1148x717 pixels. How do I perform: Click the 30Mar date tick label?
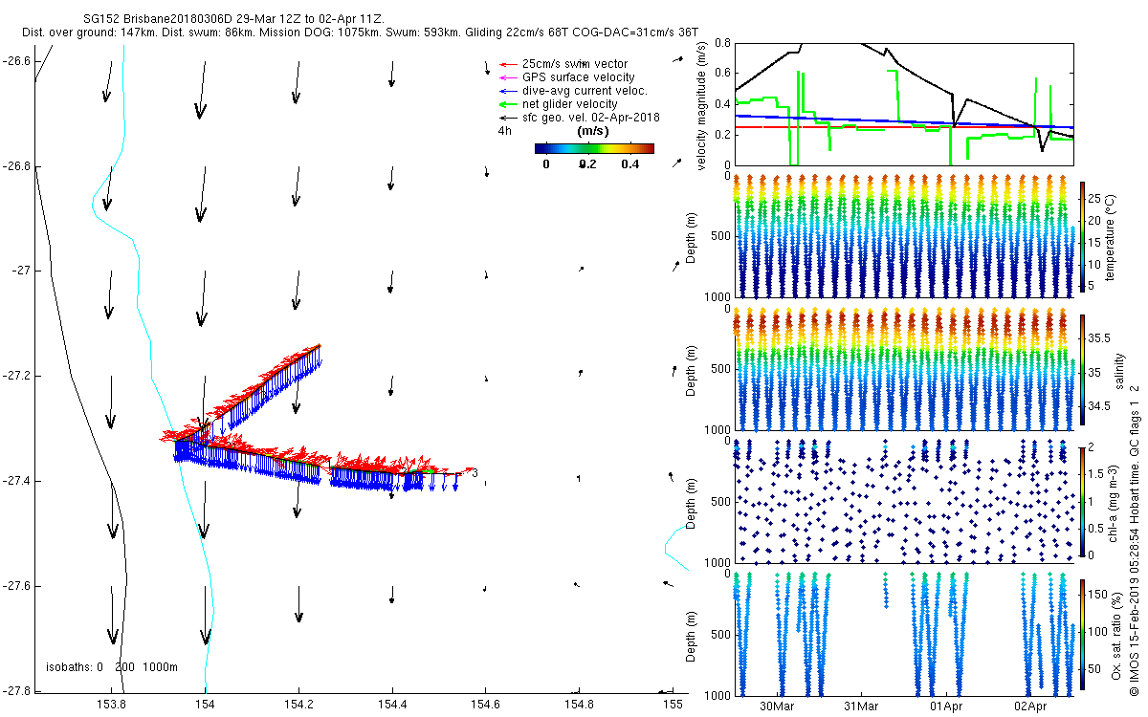(777, 706)
